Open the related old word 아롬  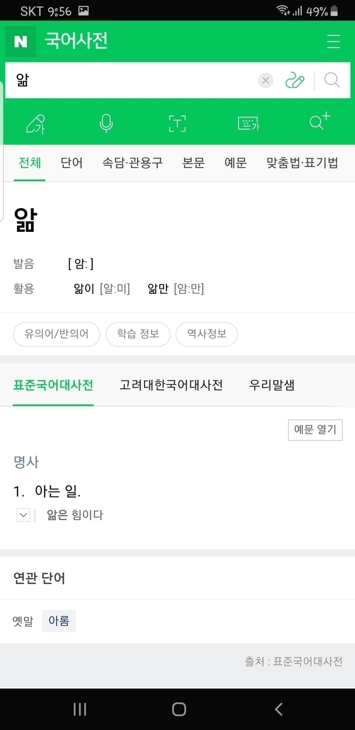(x=59, y=621)
